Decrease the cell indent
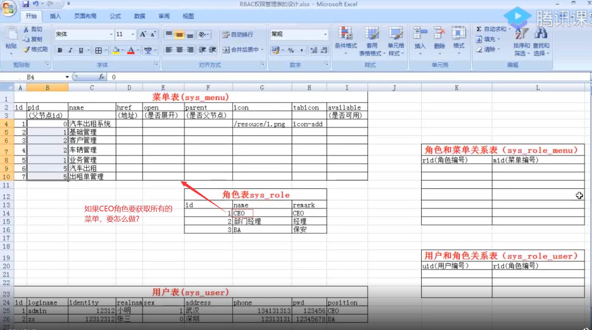592x330 pixels. [202, 50]
